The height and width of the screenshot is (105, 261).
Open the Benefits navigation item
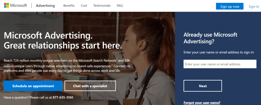69,6
